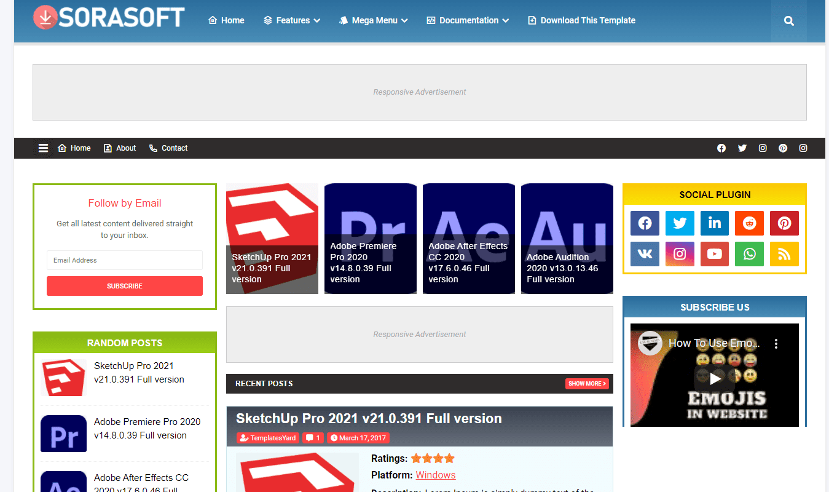Open the search icon in header

tap(789, 21)
